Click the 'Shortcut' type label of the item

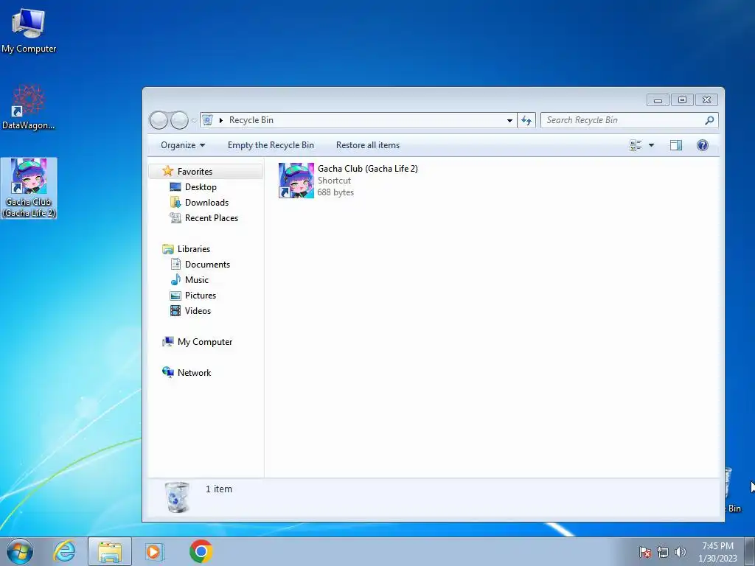click(334, 181)
